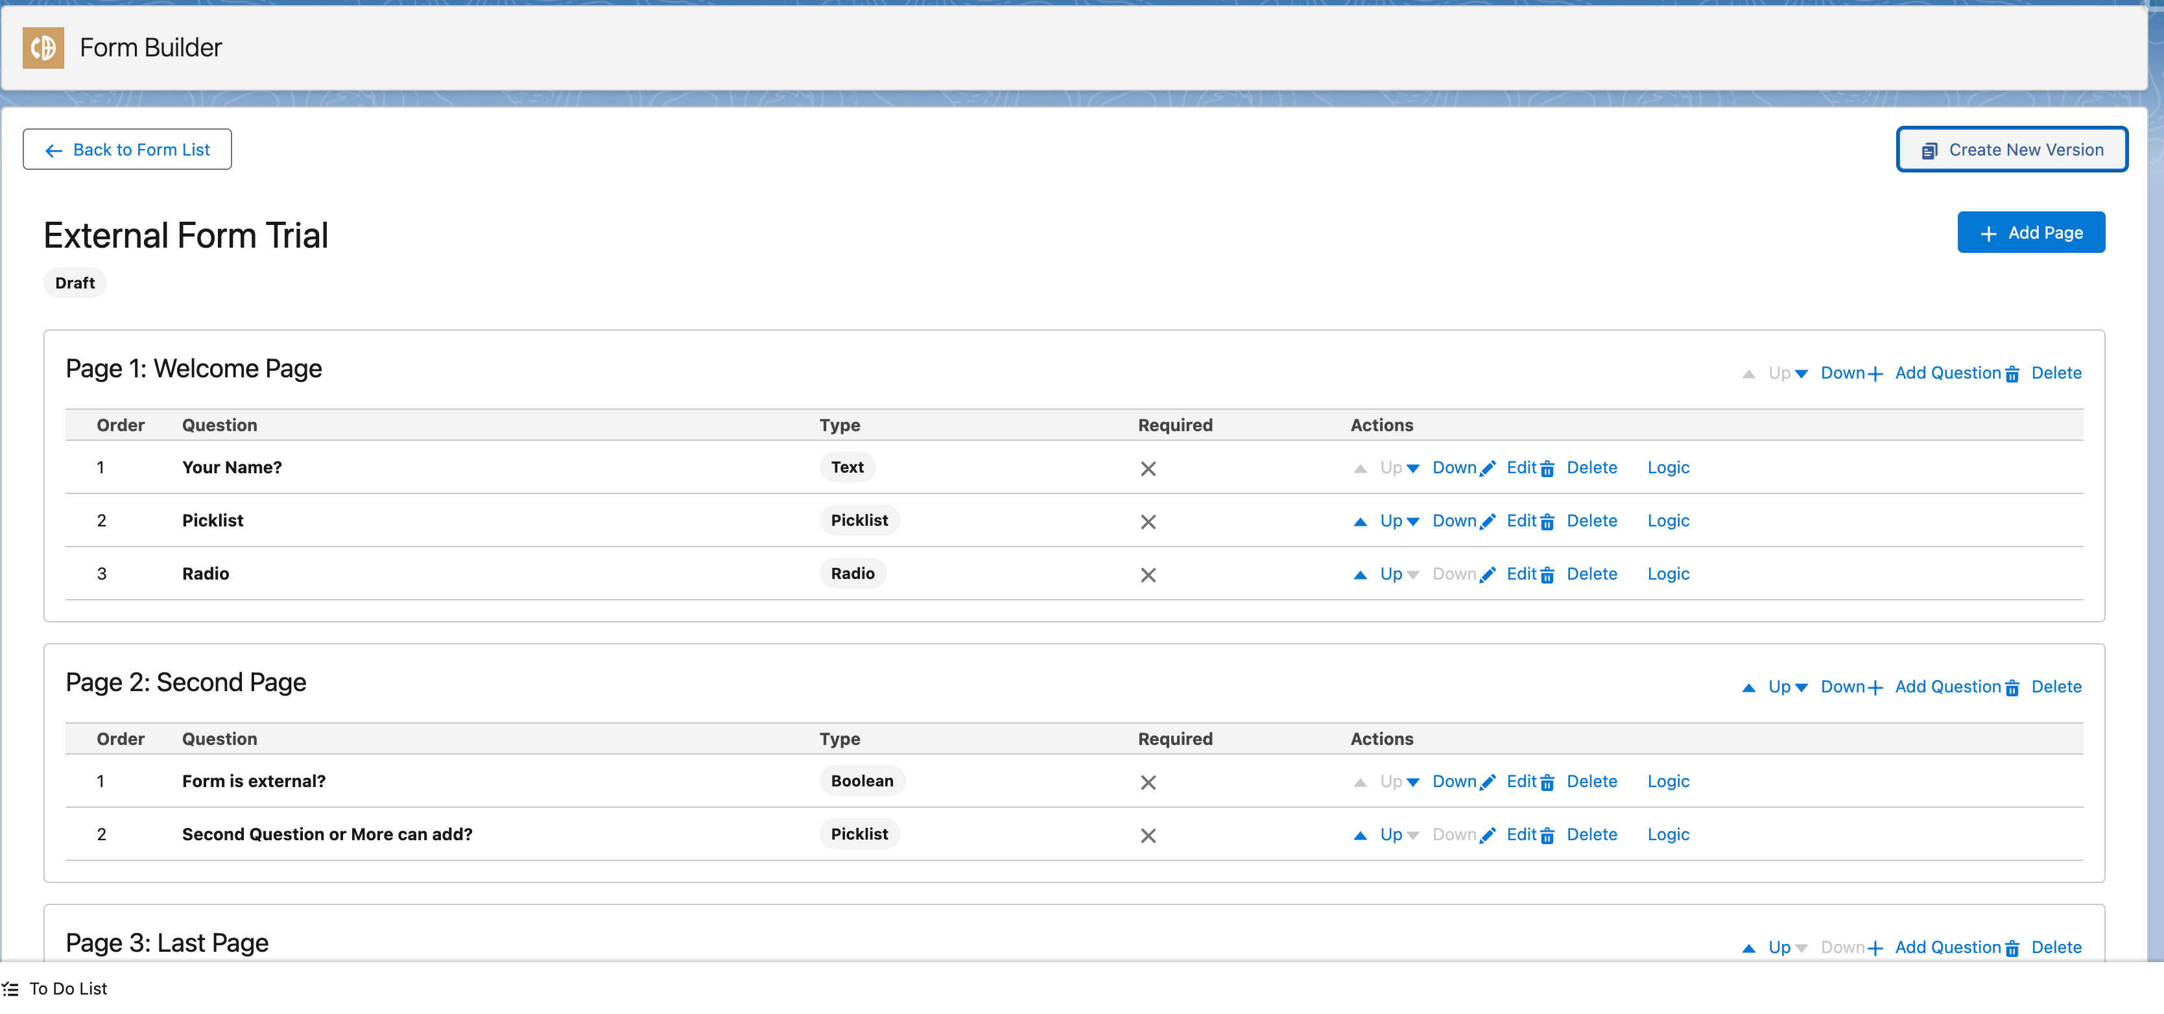Move the 'Radio' question up using the up arrow
2164x1014 pixels.
(x=1361, y=574)
